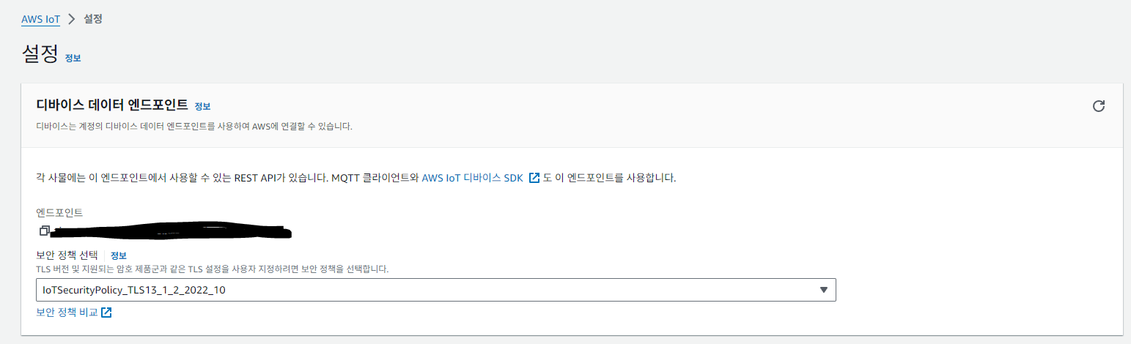Open the 보안 정책 비교 link
This screenshot has width=1131, height=344.
pyautogui.click(x=67, y=313)
